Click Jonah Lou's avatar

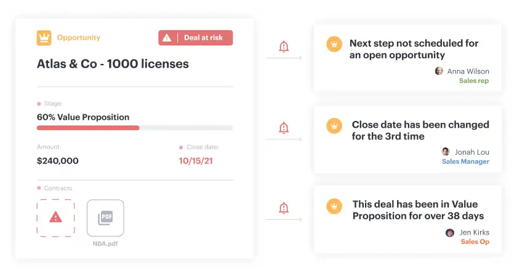[x=446, y=151]
